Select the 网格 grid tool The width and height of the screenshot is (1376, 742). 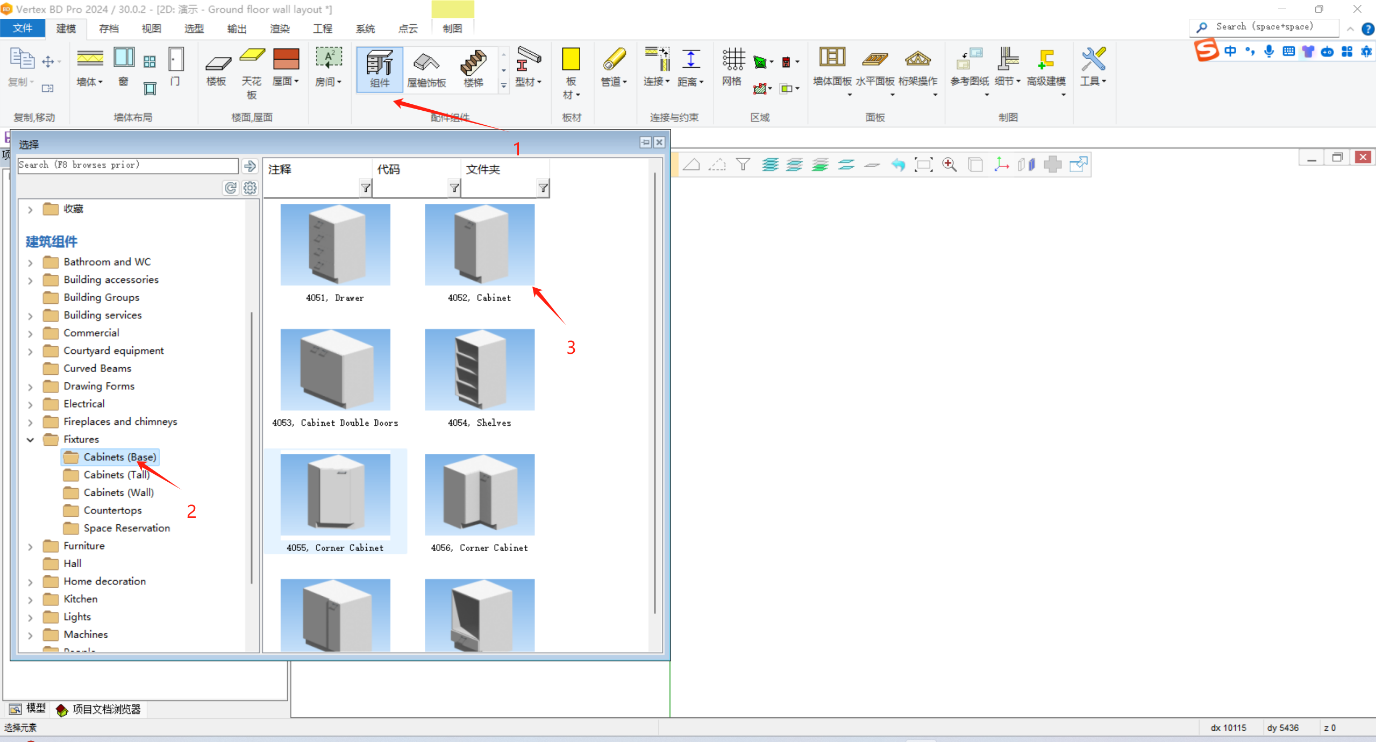[x=732, y=67]
